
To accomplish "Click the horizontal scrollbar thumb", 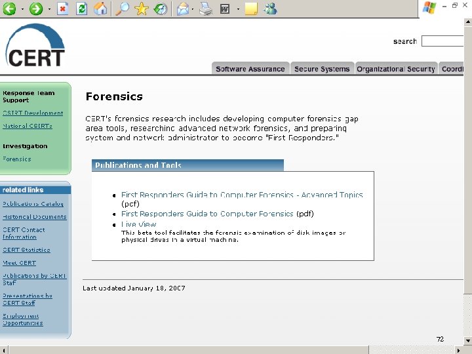I will coord(189,350).
